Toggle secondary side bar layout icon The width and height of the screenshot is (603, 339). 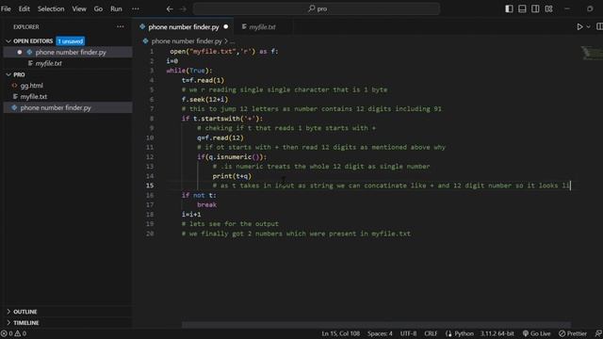[x=535, y=8]
